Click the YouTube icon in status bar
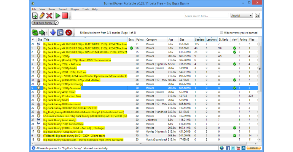Viewport: 293px width, 152px height. coord(239,148)
